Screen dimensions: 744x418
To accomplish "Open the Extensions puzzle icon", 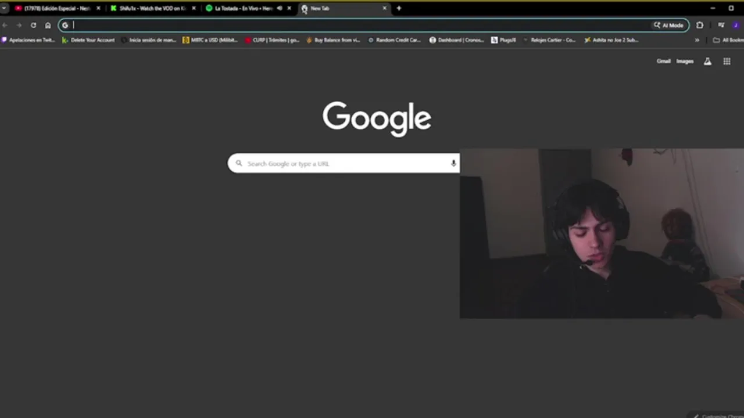I will pos(700,25).
